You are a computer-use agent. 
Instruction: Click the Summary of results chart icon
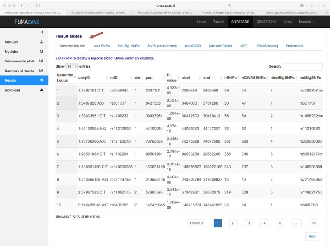tap(41, 70)
